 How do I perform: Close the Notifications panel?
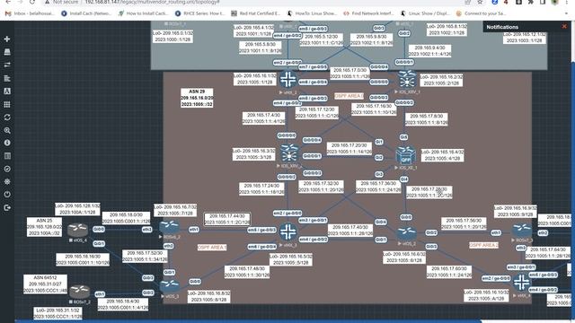coord(564,26)
